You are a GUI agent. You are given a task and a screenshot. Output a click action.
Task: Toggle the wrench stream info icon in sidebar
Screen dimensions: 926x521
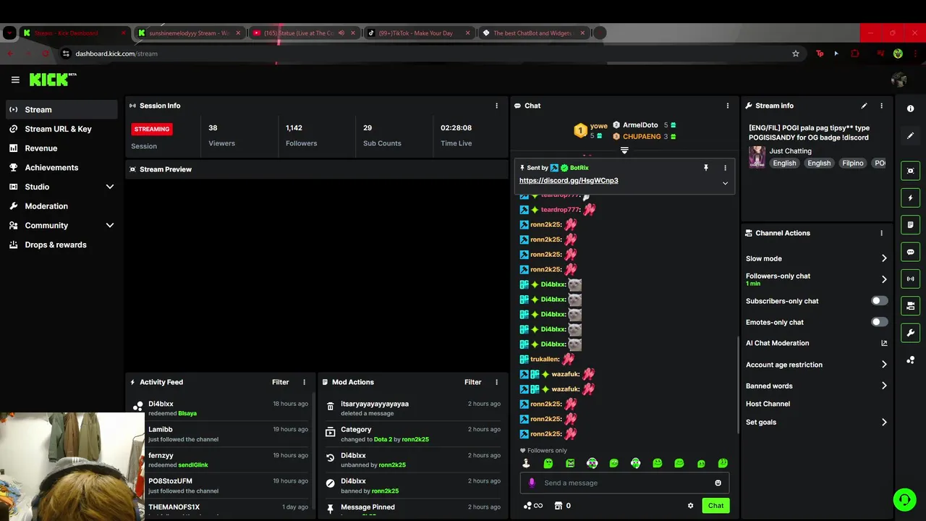(910, 333)
